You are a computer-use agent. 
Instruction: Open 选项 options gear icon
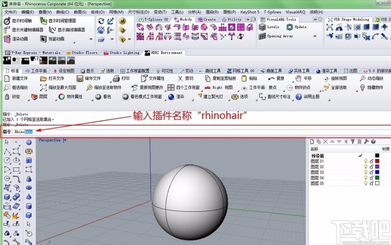235,97
